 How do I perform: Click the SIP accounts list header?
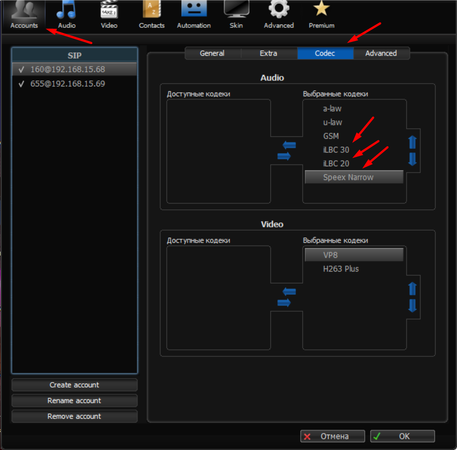point(74,55)
